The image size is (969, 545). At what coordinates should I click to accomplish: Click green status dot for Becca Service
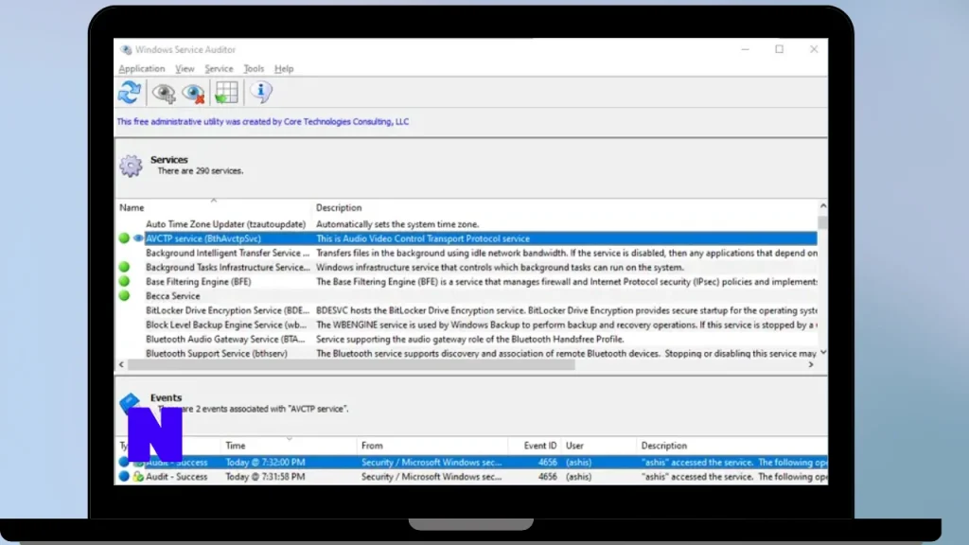pos(124,295)
